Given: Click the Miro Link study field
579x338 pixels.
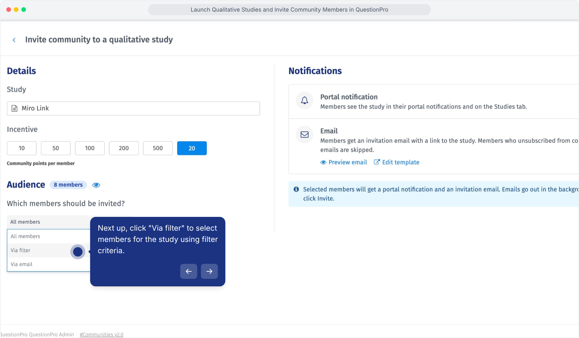Looking at the screenshot, I should point(133,108).
